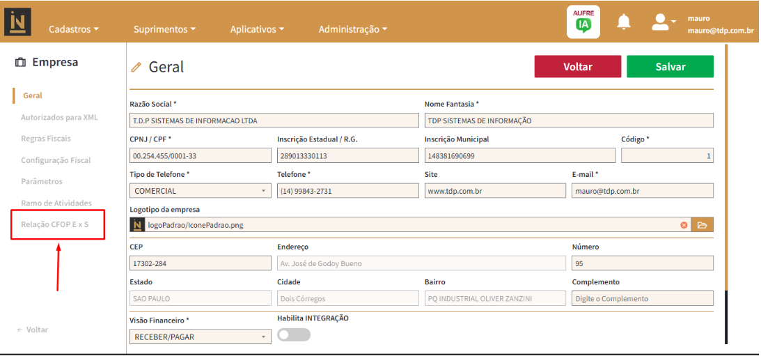This screenshot has height=356, width=761.
Task: Go to Regras Fiscais section
Action: pyautogui.click(x=46, y=139)
